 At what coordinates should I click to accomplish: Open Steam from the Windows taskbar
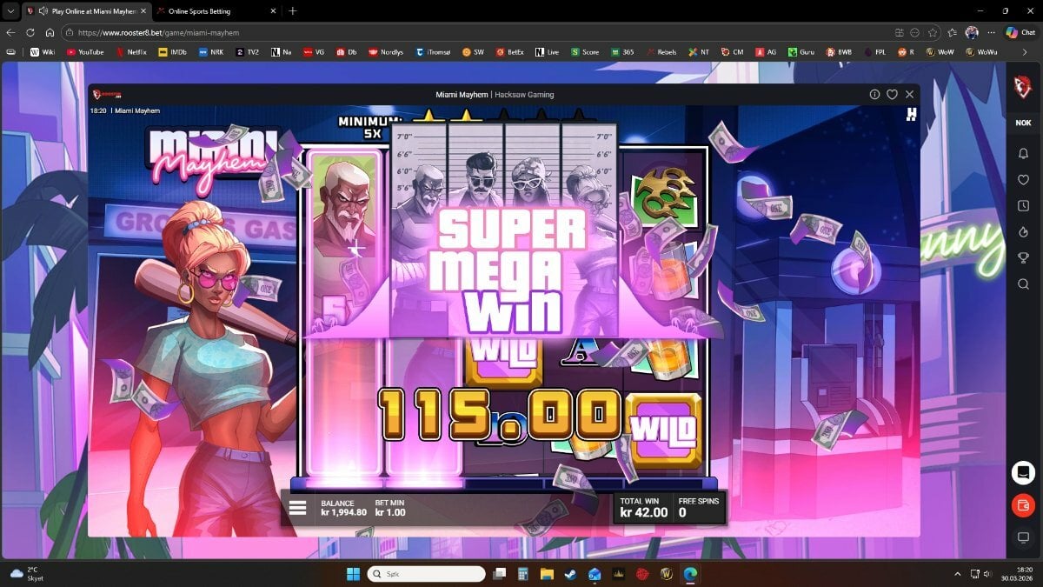pos(570,574)
